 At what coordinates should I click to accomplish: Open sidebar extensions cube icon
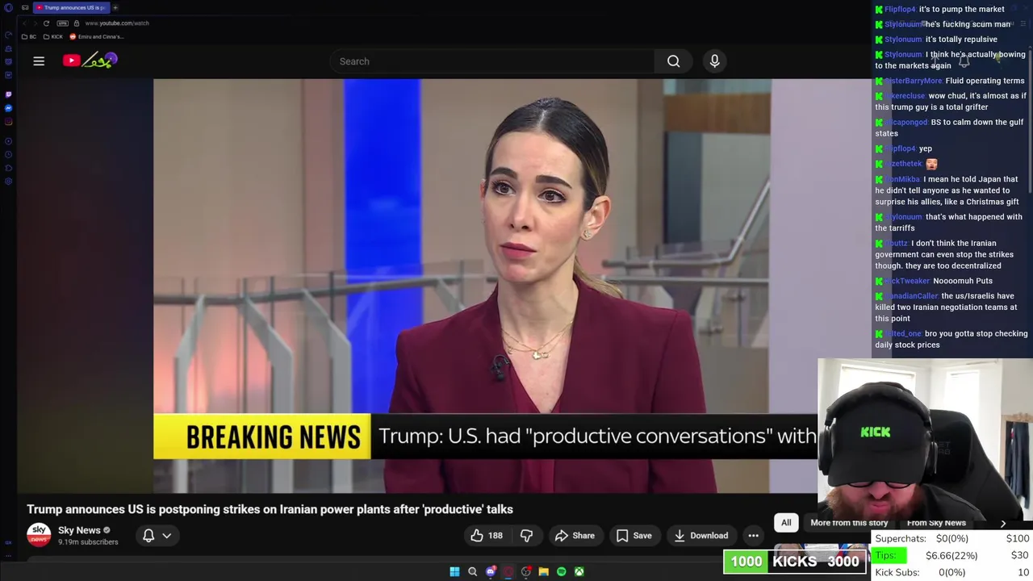coord(8,167)
